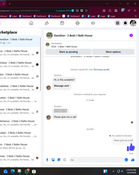Viewport: 139px width, 175px height.
Task: Open the notifications bell
Action: coord(125,23)
